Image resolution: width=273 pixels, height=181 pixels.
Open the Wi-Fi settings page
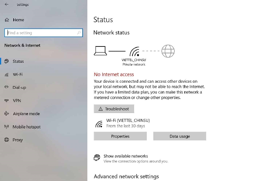pyautogui.click(x=18, y=74)
